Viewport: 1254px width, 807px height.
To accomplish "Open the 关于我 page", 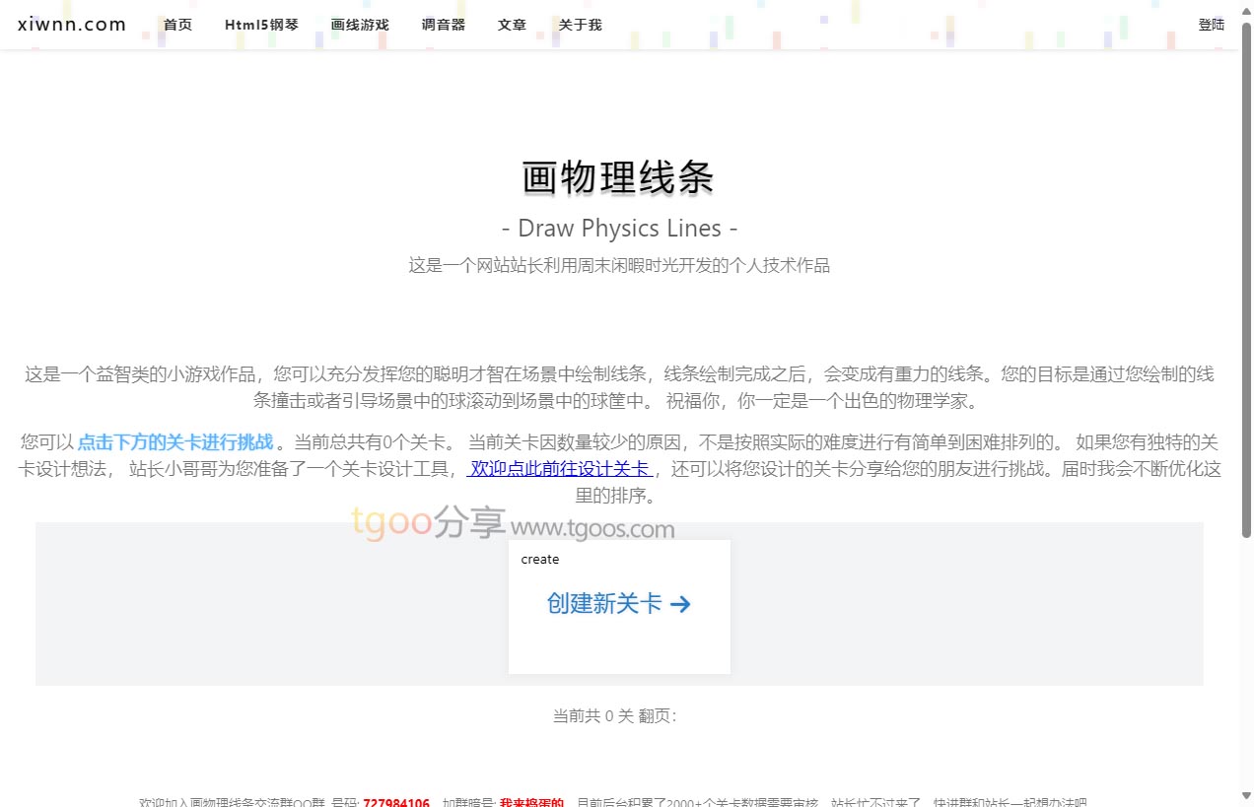I will [580, 25].
